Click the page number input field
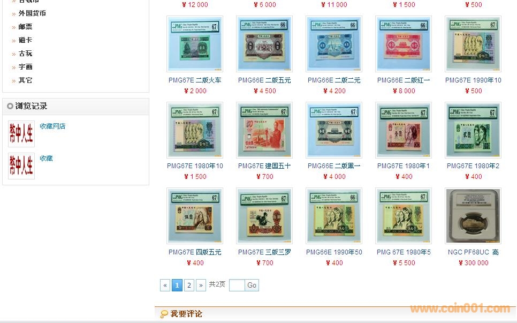 [x=237, y=285]
